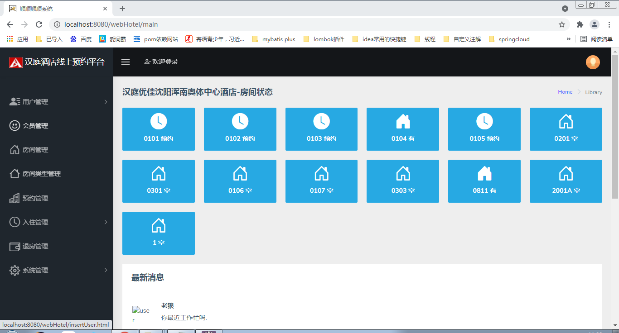619x333 pixels.
Task: Open the springcloud bookmark folder
Action: coord(509,39)
